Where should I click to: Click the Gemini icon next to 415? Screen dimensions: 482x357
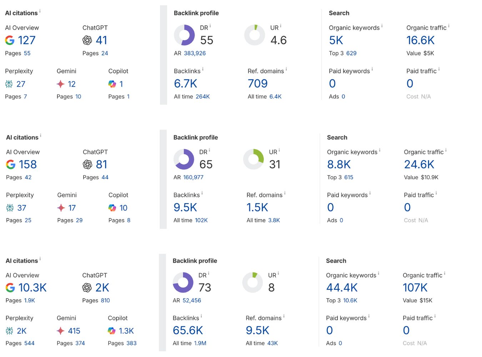click(61, 331)
